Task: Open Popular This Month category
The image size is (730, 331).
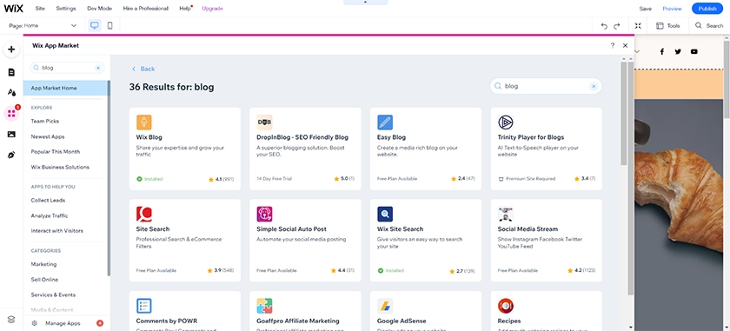Action: pos(56,152)
